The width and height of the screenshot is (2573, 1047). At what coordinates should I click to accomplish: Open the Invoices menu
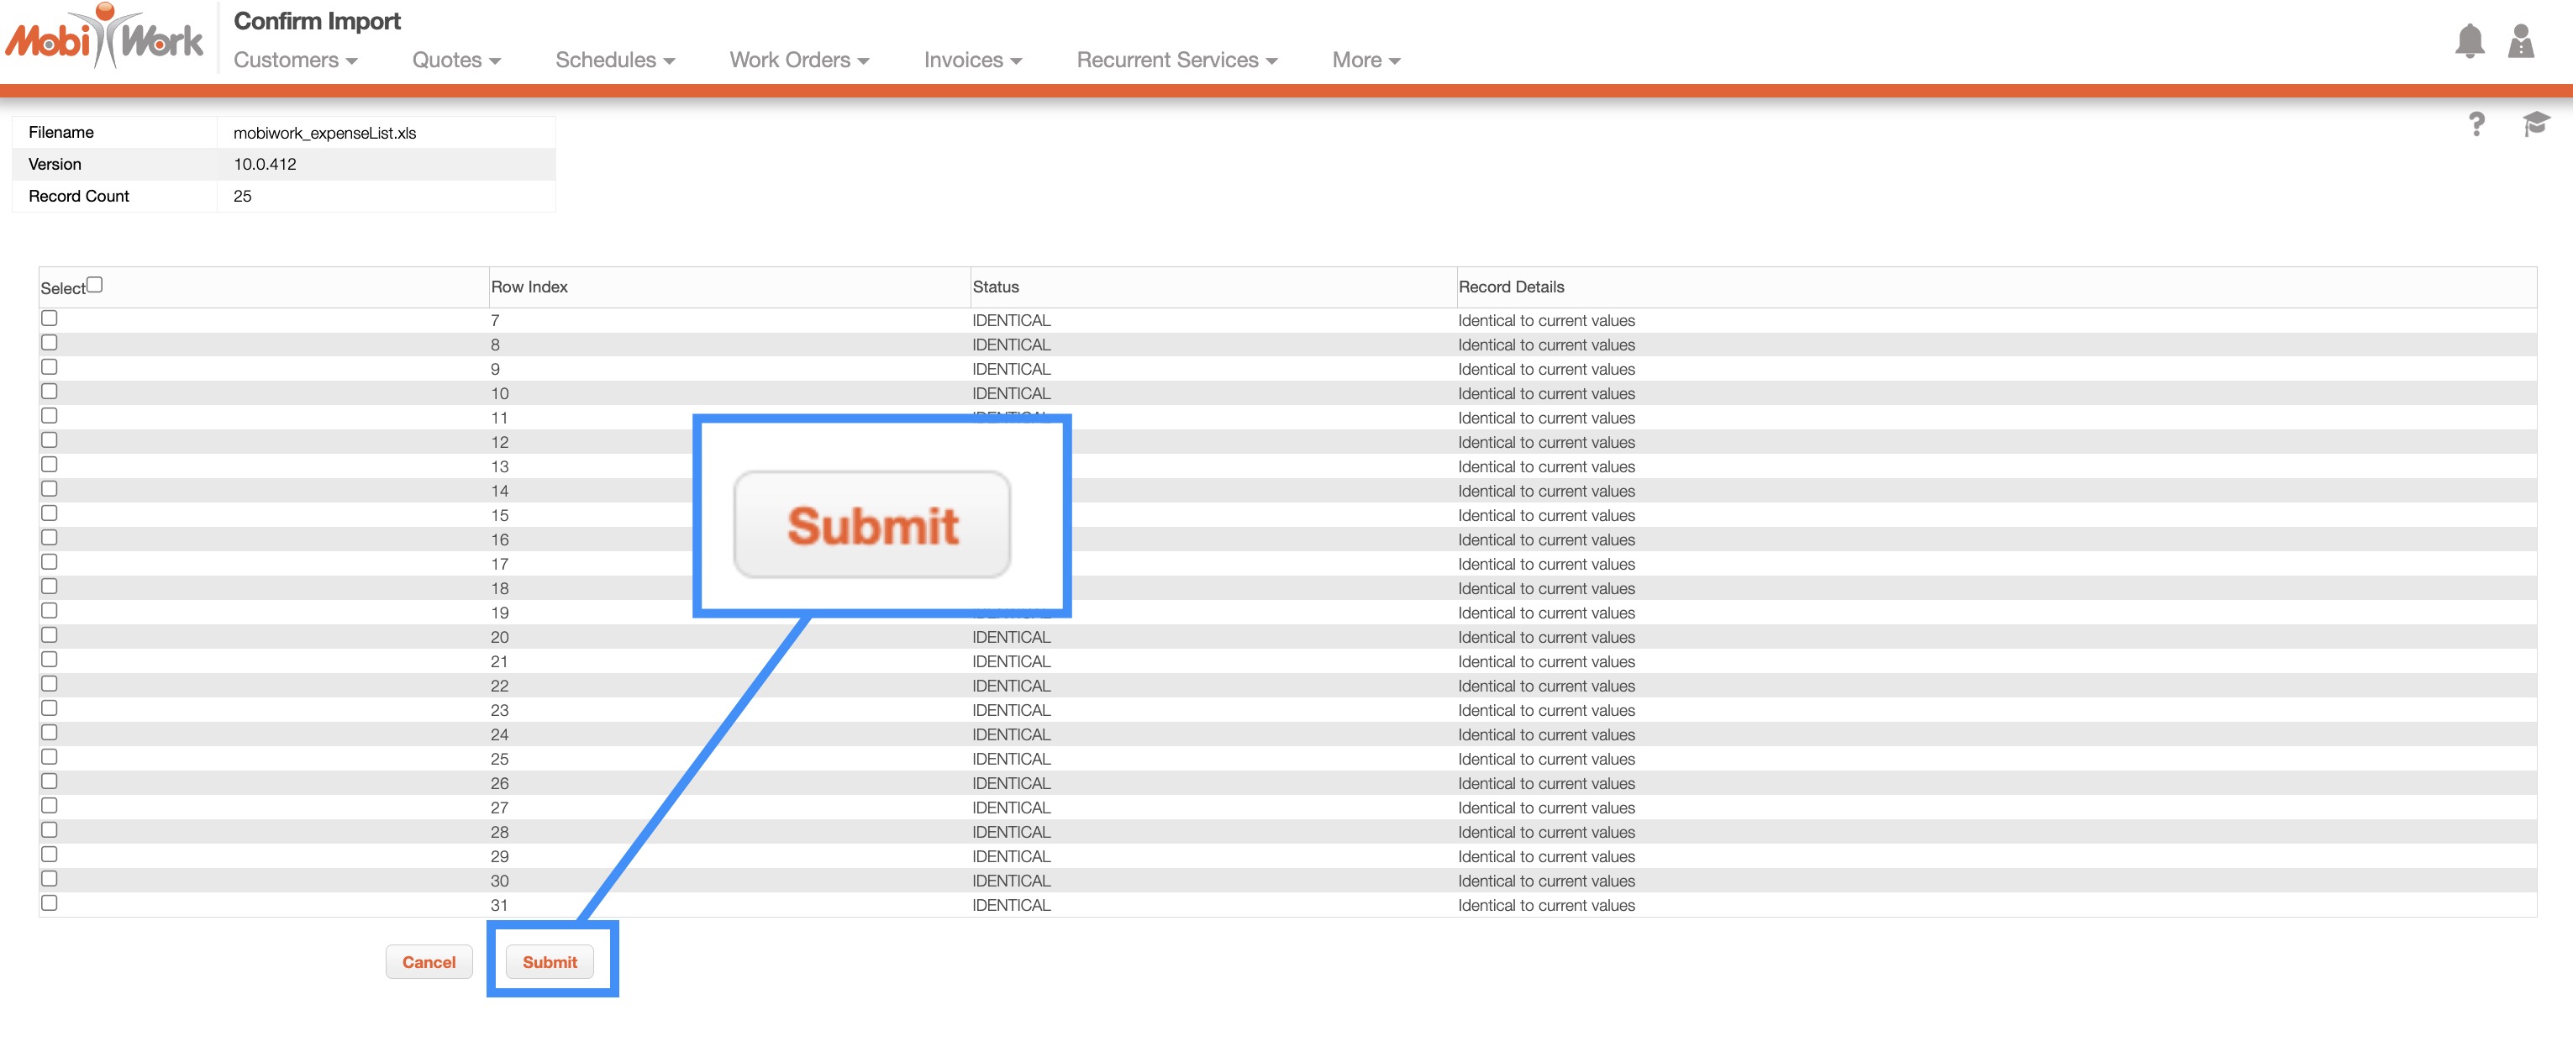973,60
